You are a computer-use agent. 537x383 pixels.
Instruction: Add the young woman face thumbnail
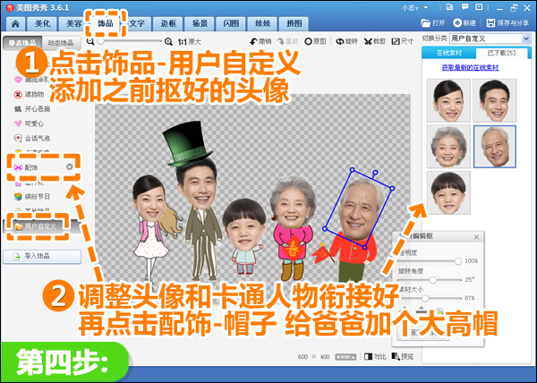click(448, 100)
